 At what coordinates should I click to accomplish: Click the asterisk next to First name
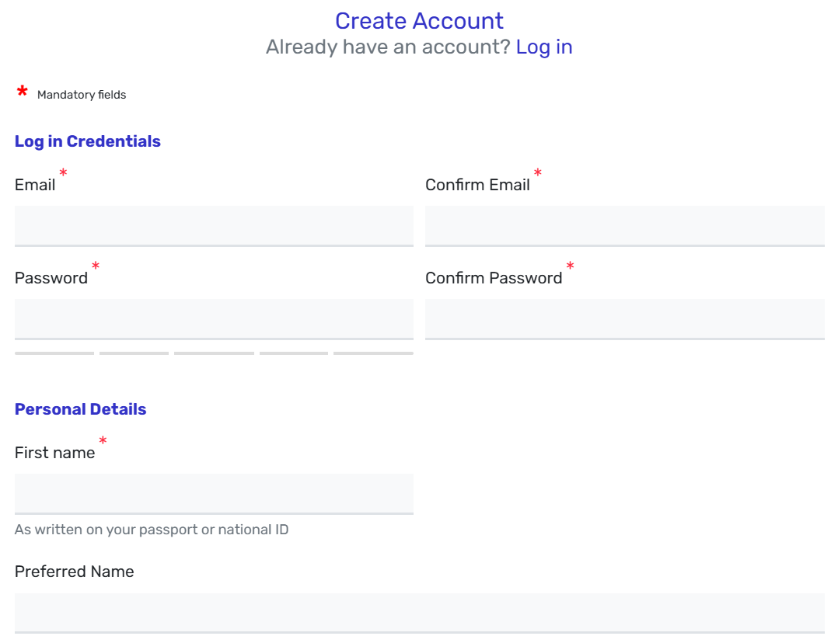(103, 440)
